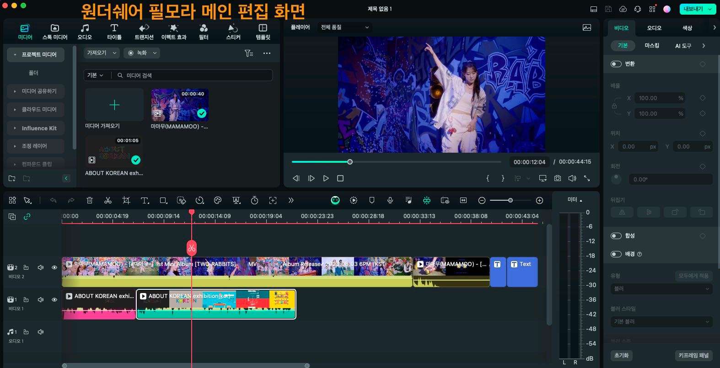The image size is (720, 368).
Task: Switch to the 색상 properties tab
Action: click(687, 28)
